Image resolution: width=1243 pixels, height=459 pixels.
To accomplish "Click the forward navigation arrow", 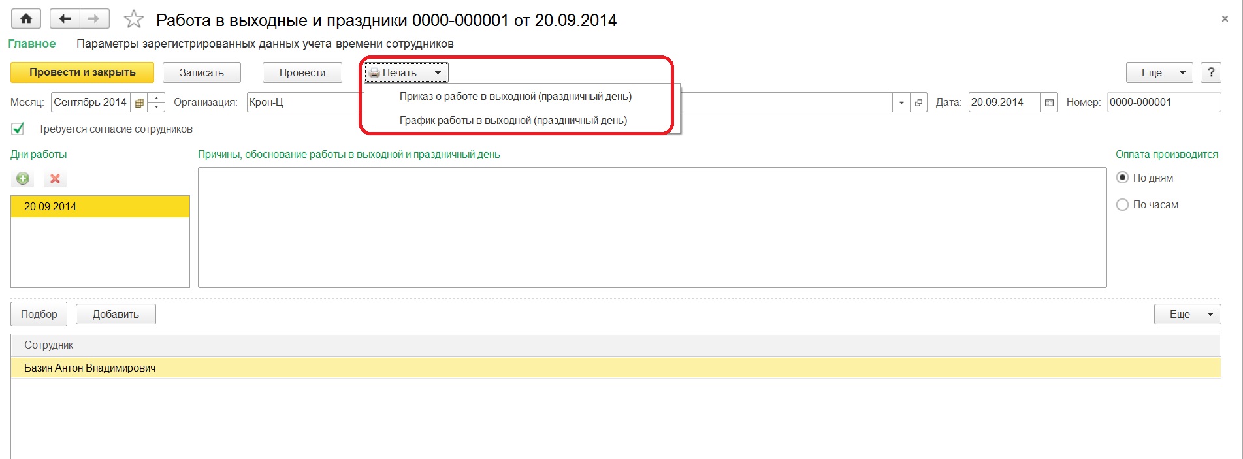I will coord(94,19).
